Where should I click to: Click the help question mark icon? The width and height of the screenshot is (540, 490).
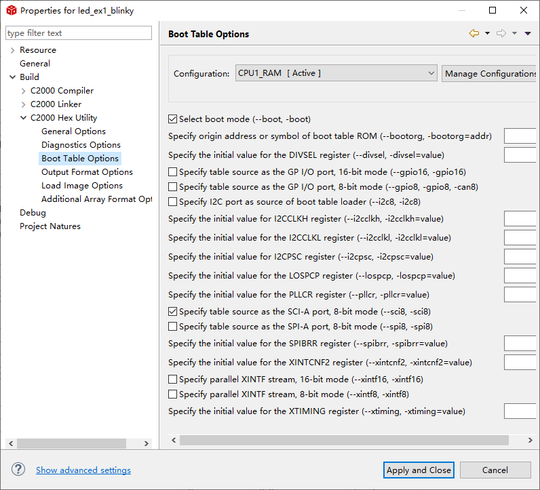point(18,470)
